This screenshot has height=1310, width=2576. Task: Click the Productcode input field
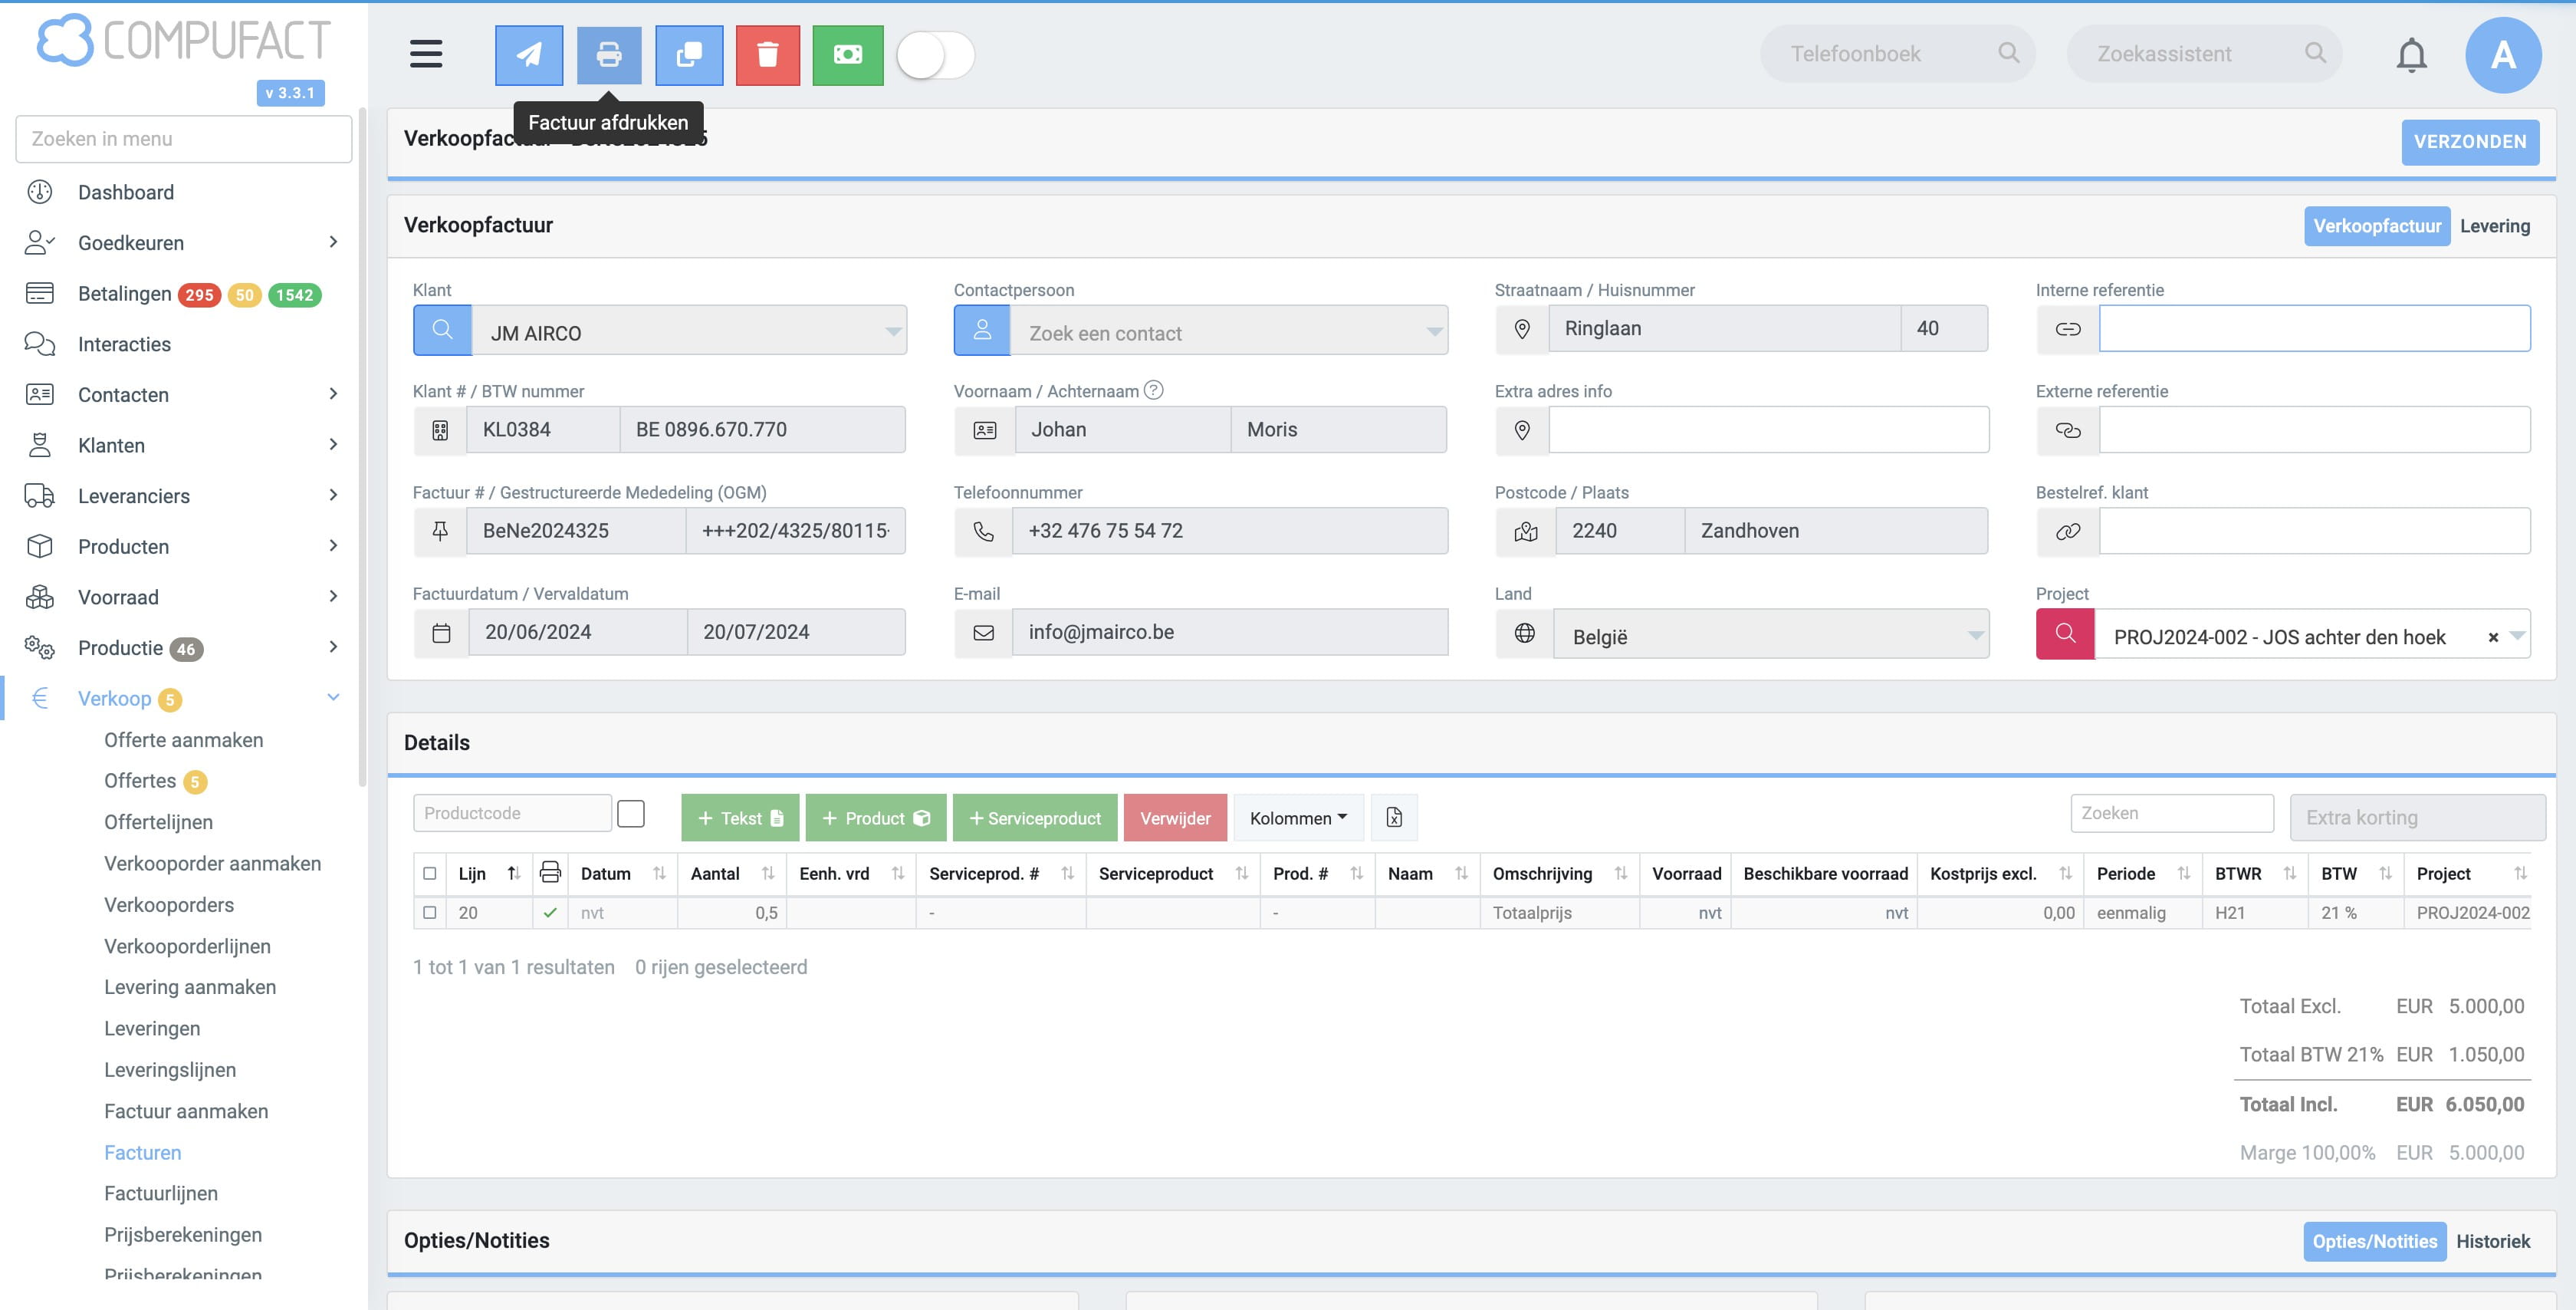(x=512, y=814)
